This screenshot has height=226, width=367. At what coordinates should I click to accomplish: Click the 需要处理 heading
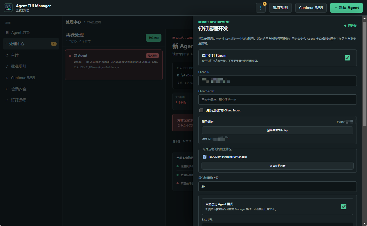75,35
